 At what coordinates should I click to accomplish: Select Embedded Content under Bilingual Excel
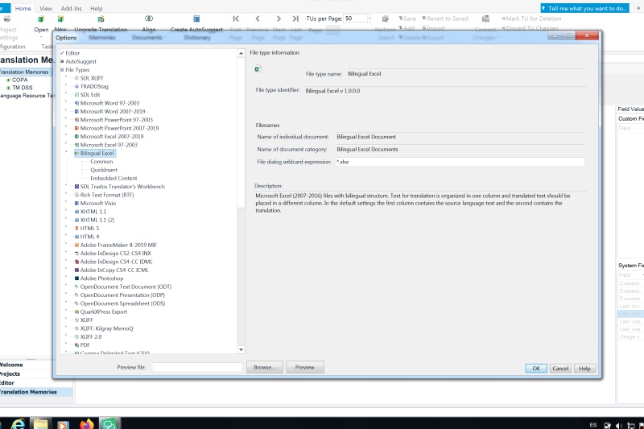[x=114, y=178]
